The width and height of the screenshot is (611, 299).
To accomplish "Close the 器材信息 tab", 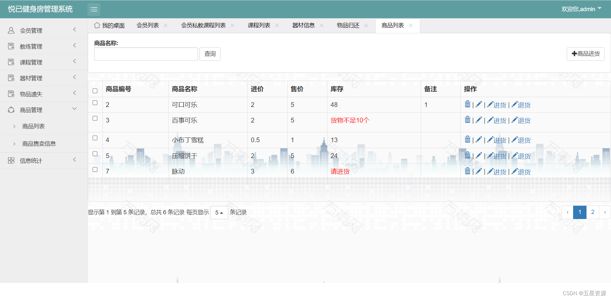I will 321,25.
